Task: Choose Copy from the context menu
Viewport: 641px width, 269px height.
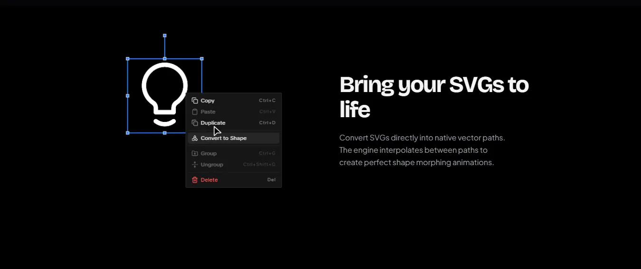Action: [x=233, y=101]
